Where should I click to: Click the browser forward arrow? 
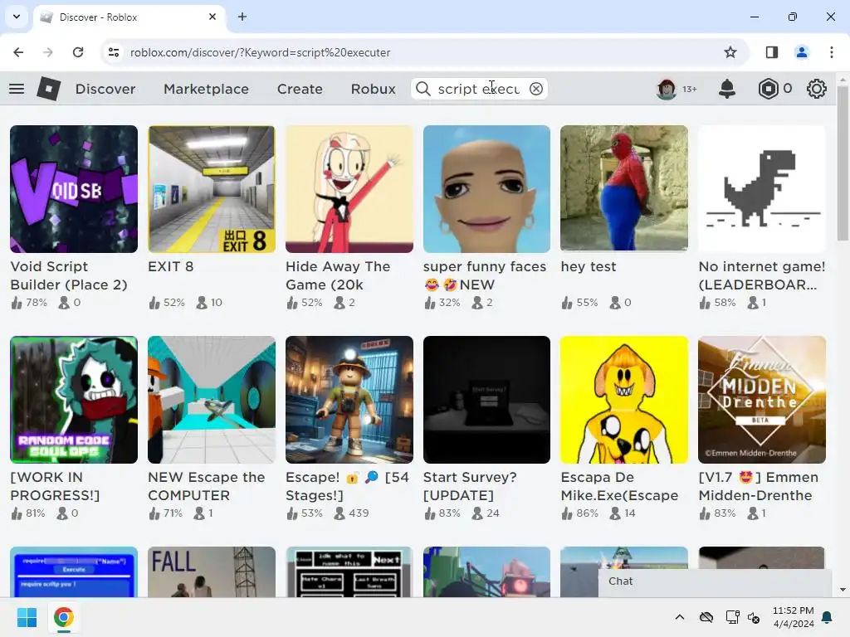pos(48,52)
